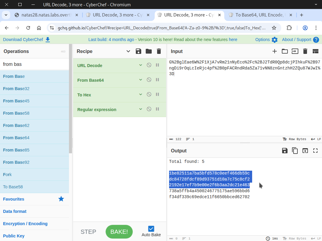The image size is (322, 241).
Task: Add a new input tab
Action: pyautogui.click(x=275, y=51)
